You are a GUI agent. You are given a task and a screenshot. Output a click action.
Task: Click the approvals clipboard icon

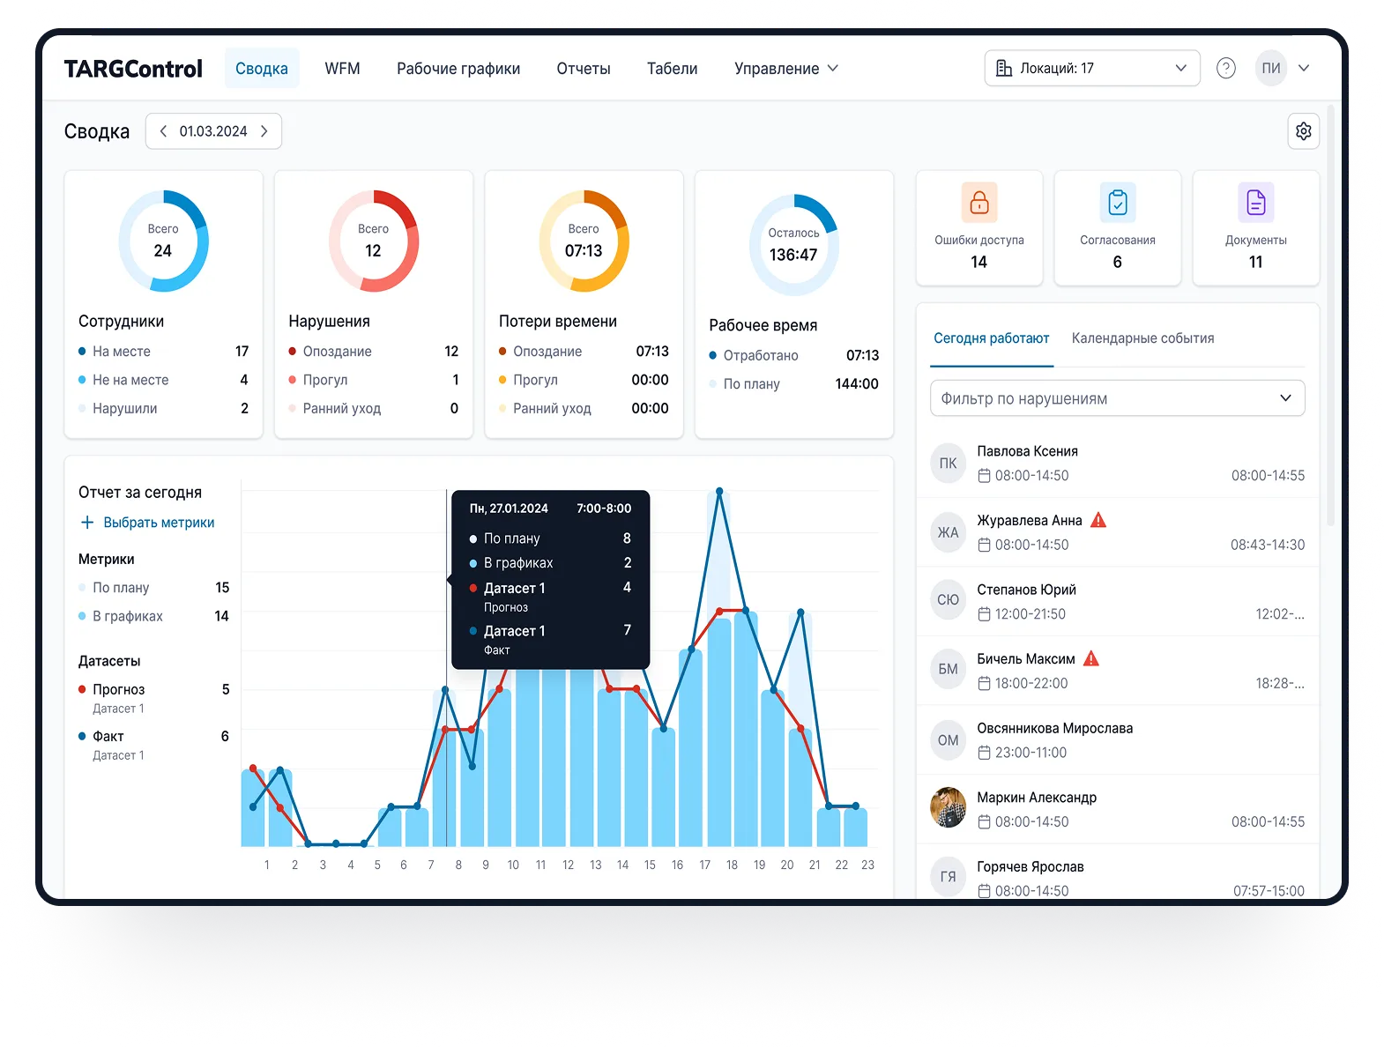pos(1117,203)
